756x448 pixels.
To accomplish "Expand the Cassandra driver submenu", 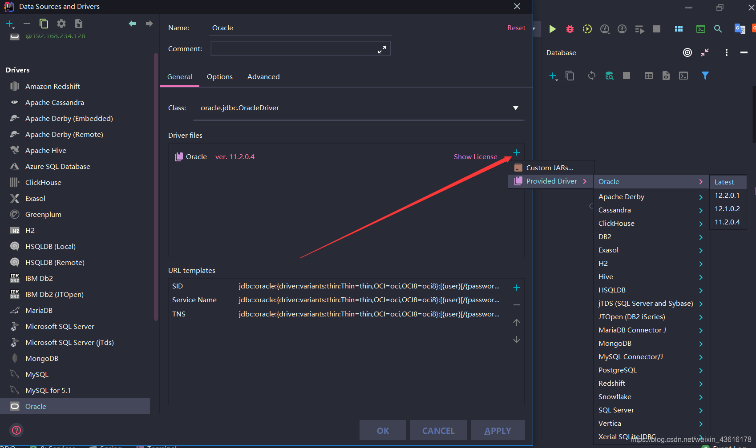I will click(651, 210).
